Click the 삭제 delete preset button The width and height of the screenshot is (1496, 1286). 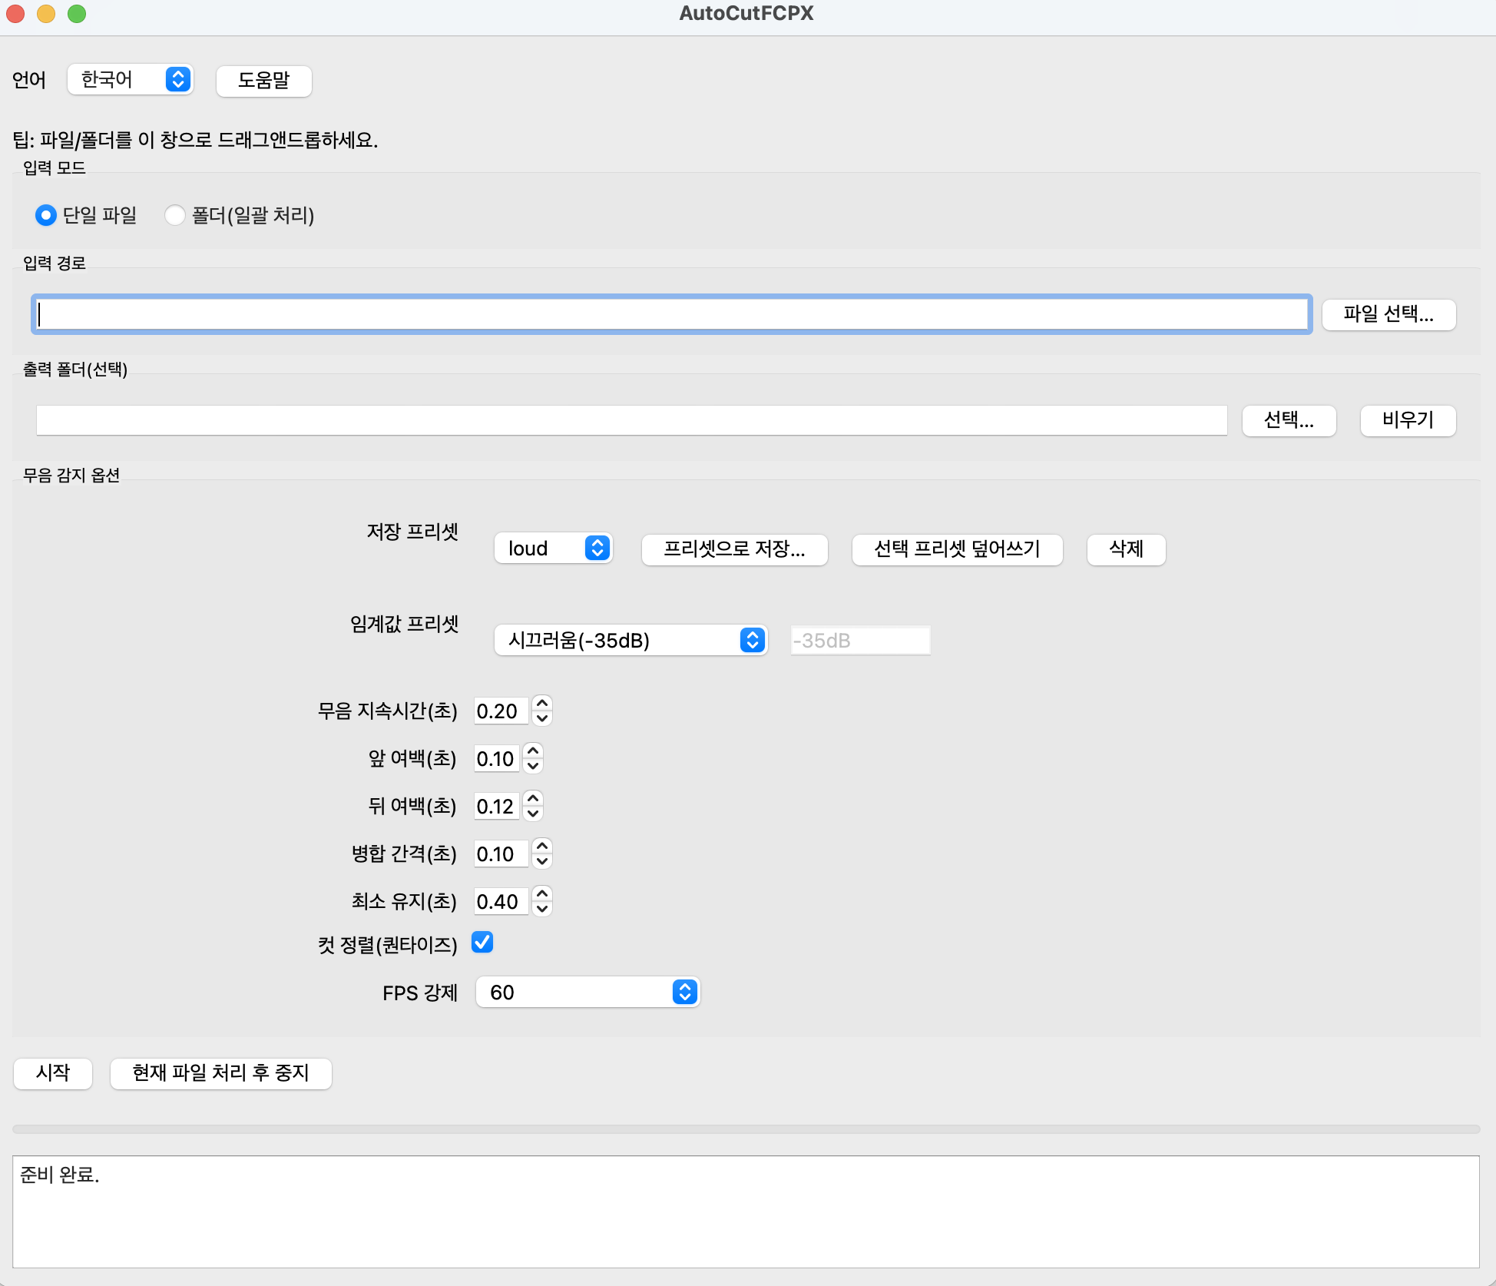coord(1127,549)
